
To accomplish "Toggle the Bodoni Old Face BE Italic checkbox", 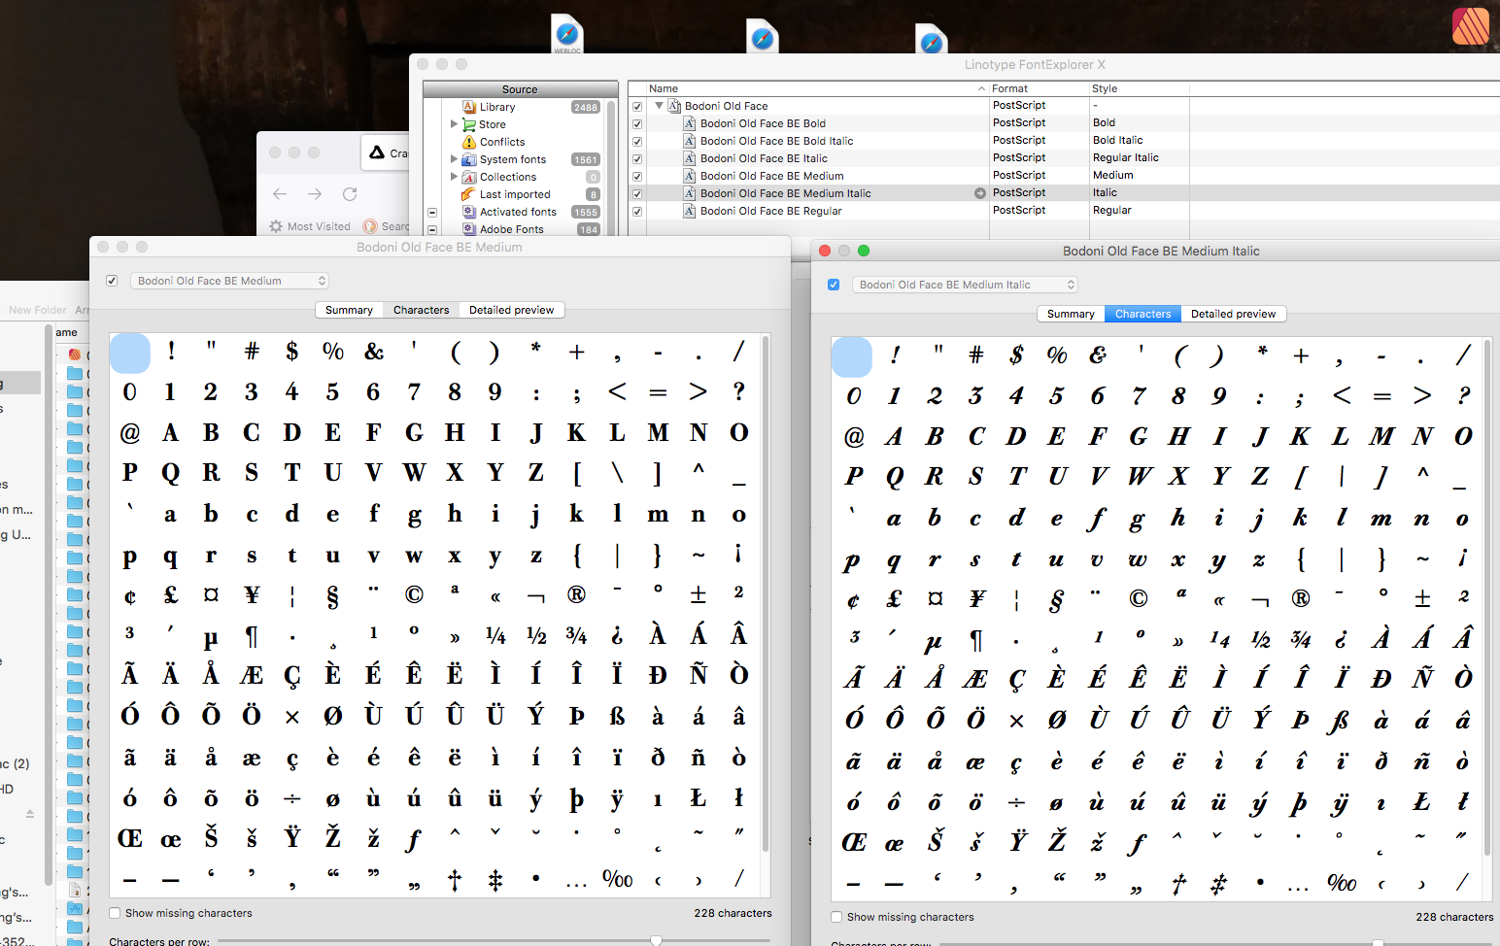I will tap(637, 159).
